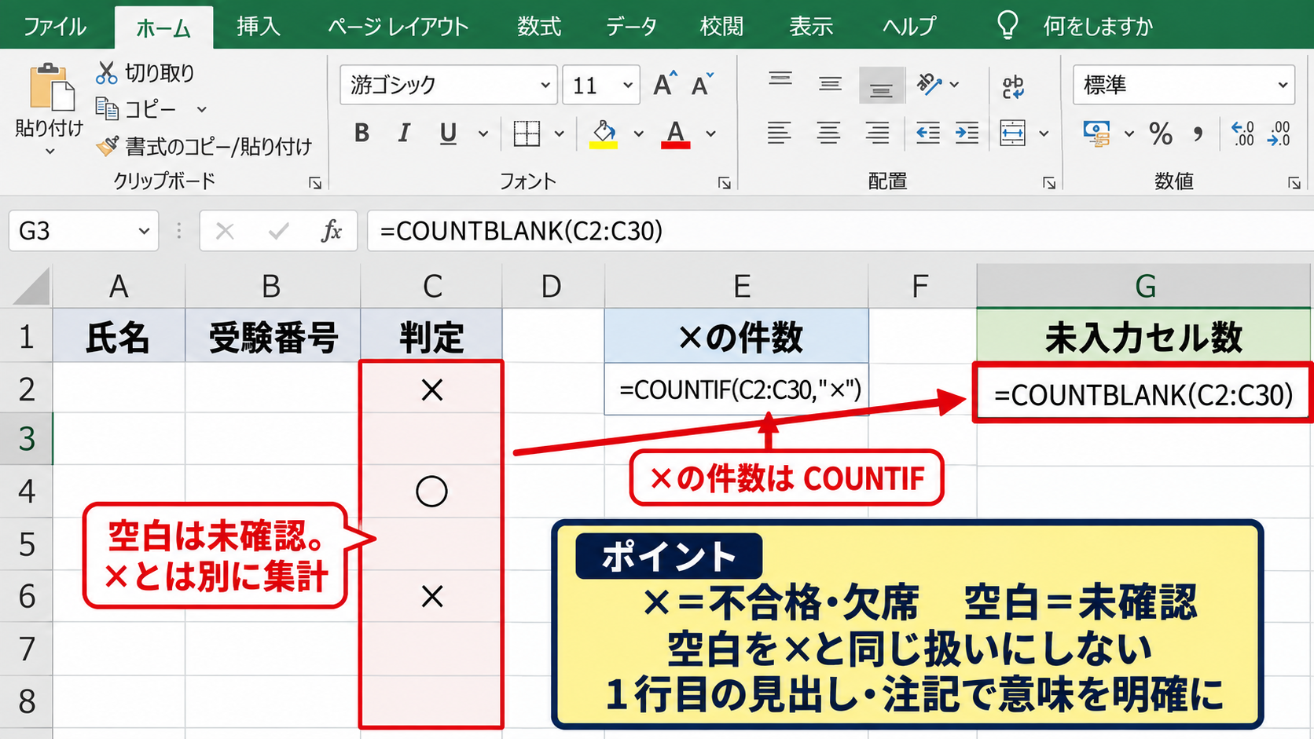
Task: Click the 何をしますか search field
Action: (1097, 26)
